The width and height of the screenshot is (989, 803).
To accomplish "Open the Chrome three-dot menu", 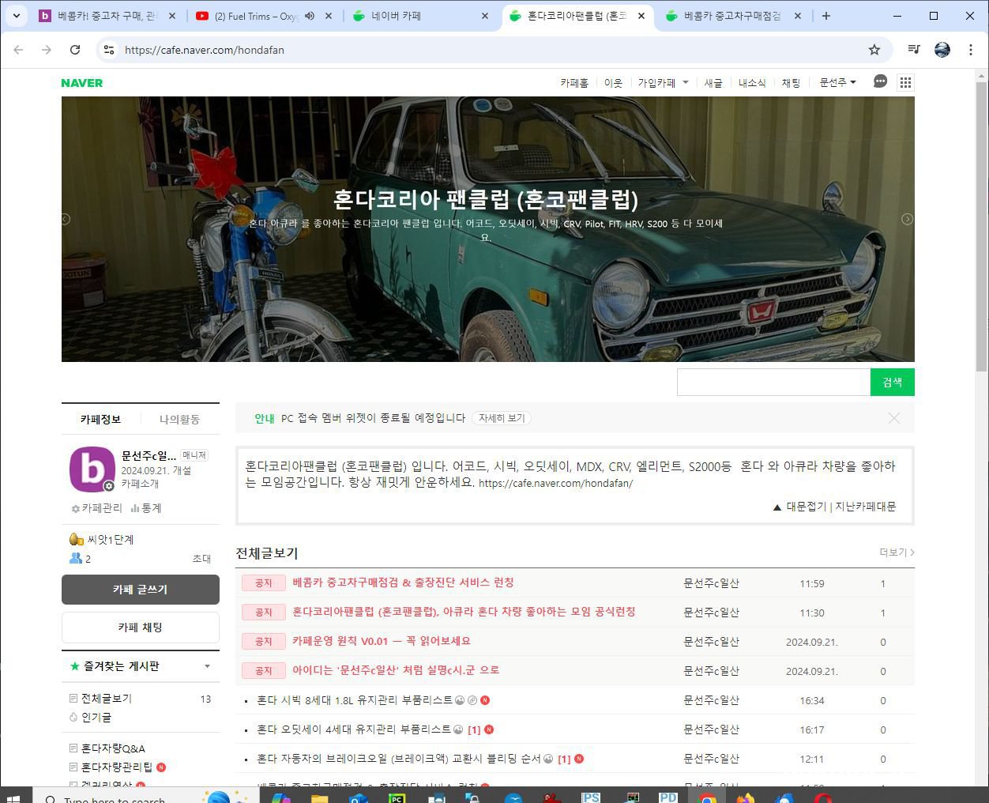I will pyautogui.click(x=971, y=50).
